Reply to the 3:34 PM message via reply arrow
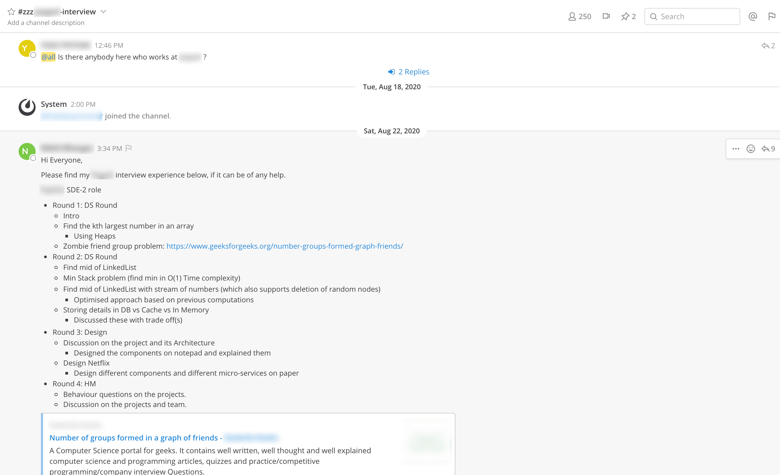 click(x=766, y=149)
